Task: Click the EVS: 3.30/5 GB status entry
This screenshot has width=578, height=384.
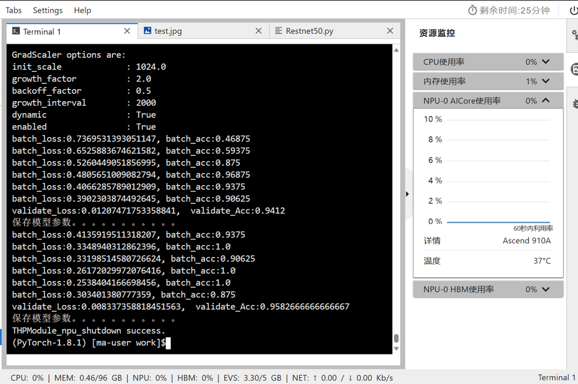Action: coord(252,378)
